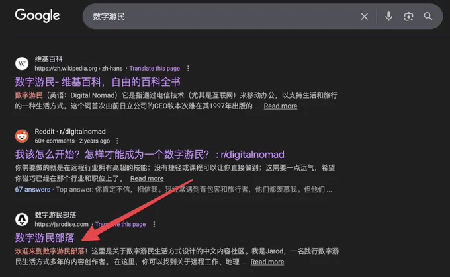
Task: Click Translate this page for the Wikipedia result
Action: 154,69
